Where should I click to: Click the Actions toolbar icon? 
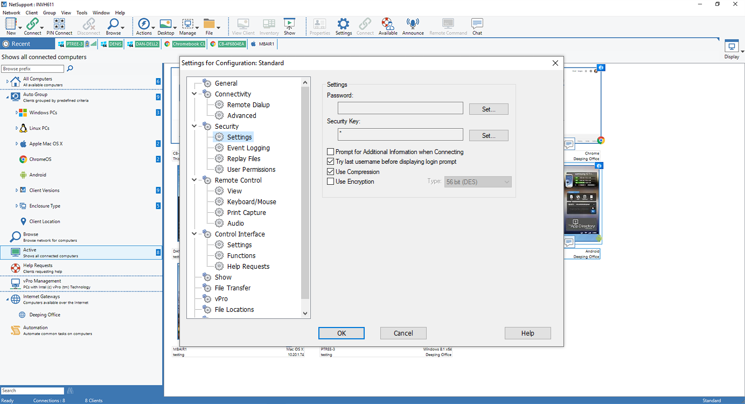(143, 24)
